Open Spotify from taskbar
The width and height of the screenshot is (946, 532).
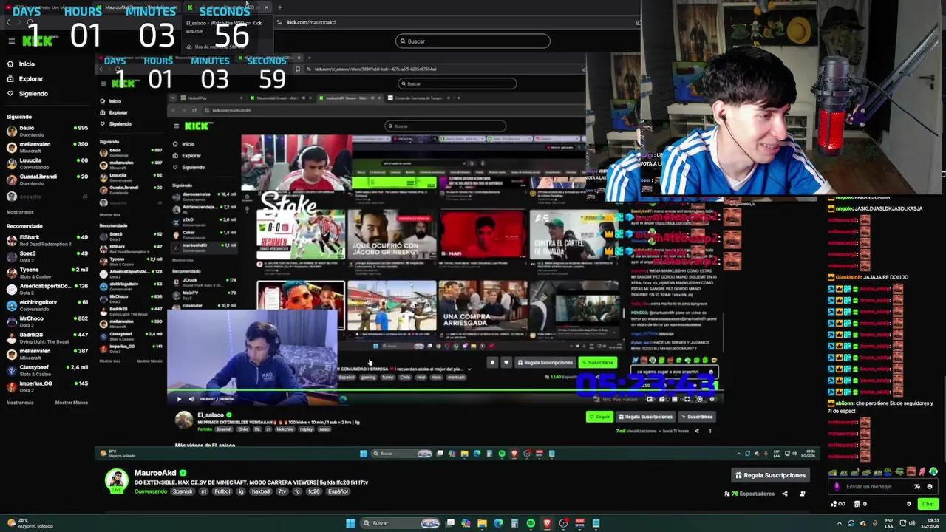[x=531, y=523]
